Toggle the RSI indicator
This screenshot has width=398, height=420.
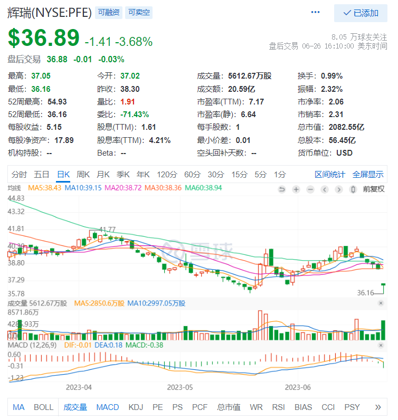coord(279,407)
